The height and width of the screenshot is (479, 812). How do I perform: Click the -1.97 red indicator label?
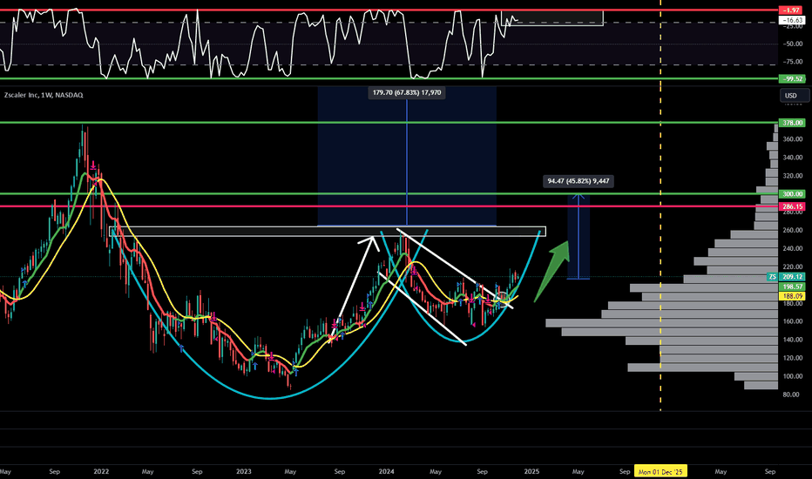pos(792,10)
